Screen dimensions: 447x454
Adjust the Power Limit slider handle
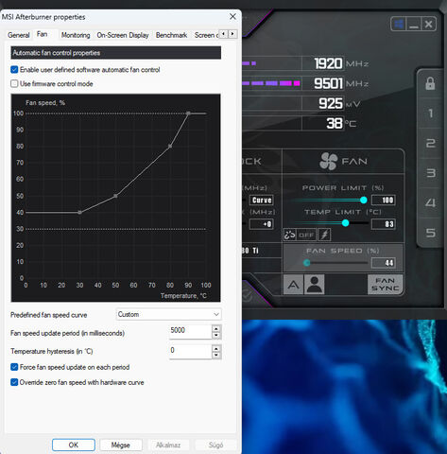coord(363,200)
